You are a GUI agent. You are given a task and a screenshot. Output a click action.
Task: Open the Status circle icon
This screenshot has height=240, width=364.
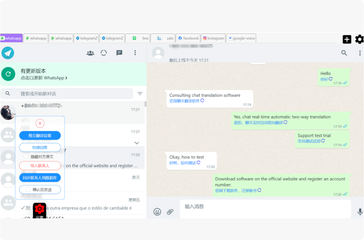104,53
